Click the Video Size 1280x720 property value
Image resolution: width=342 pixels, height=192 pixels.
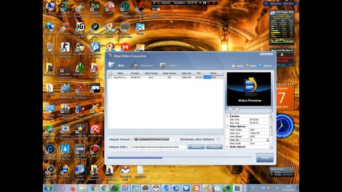click(x=259, y=133)
